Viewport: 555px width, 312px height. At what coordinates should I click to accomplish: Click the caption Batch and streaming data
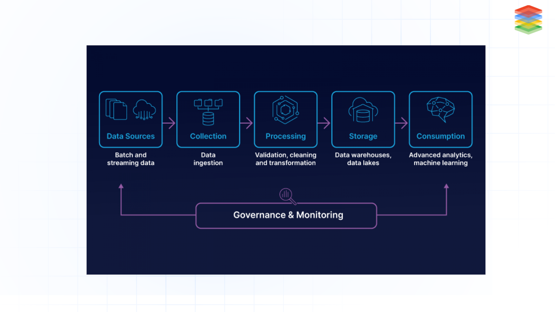131,159
